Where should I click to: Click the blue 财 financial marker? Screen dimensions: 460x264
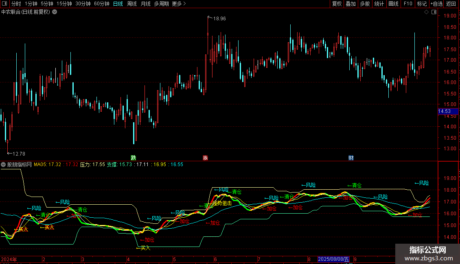[x=351, y=158]
